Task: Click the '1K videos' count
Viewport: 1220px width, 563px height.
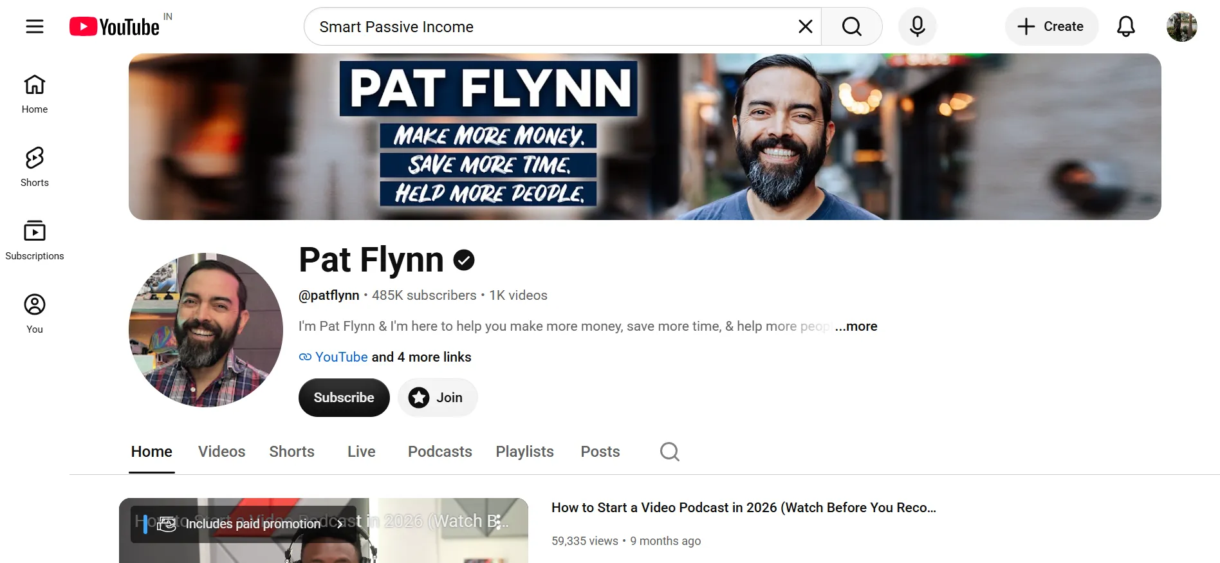Action: coord(518,295)
